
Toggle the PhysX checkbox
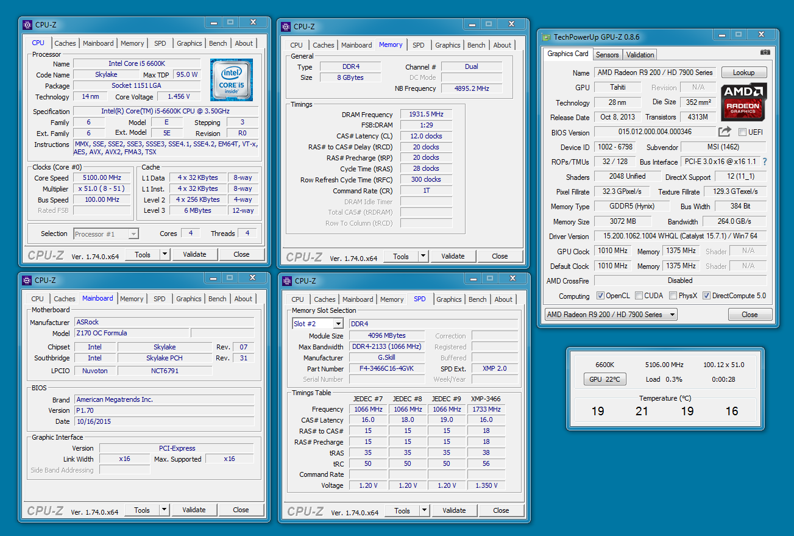click(673, 296)
